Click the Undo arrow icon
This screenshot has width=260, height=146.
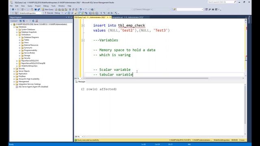click(x=80, y=9)
